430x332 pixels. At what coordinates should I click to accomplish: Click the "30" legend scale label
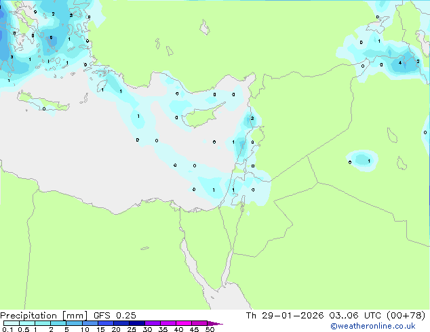point(147,329)
